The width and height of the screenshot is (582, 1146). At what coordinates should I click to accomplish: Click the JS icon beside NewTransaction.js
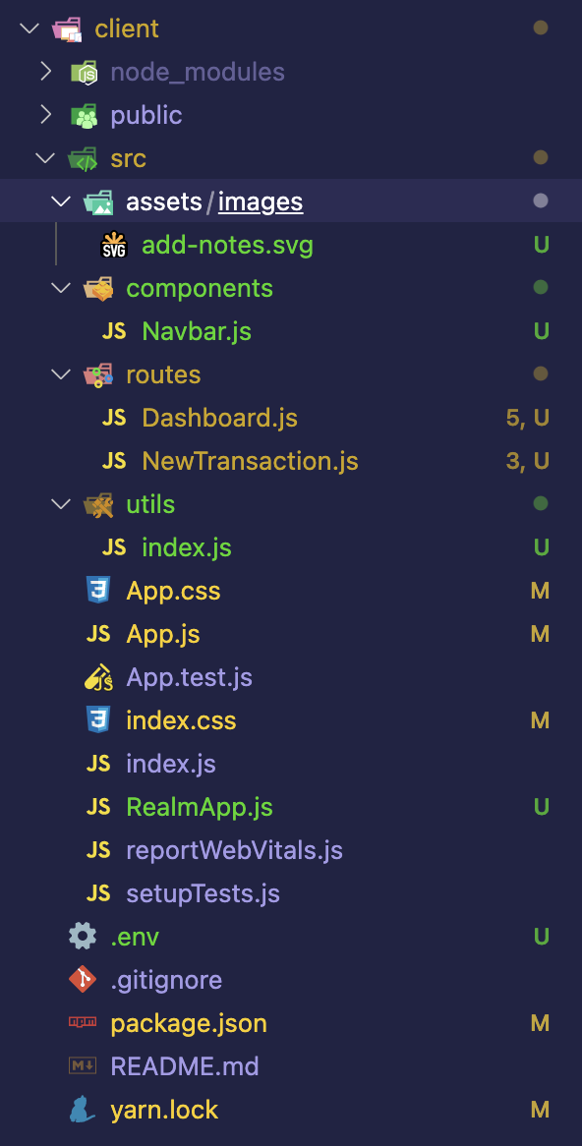[114, 461]
